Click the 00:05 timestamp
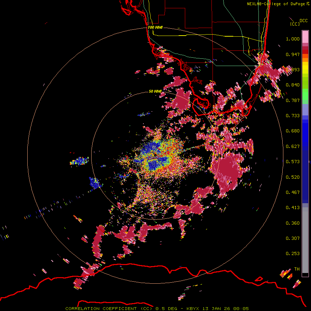Viewport: 311px width, 311px height. pos(241,309)
